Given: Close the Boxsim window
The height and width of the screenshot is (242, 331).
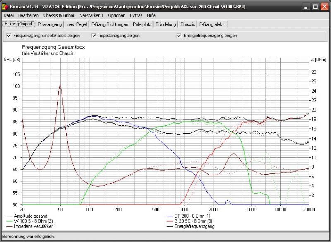Looking at the screenshot, I should (325, 7).
